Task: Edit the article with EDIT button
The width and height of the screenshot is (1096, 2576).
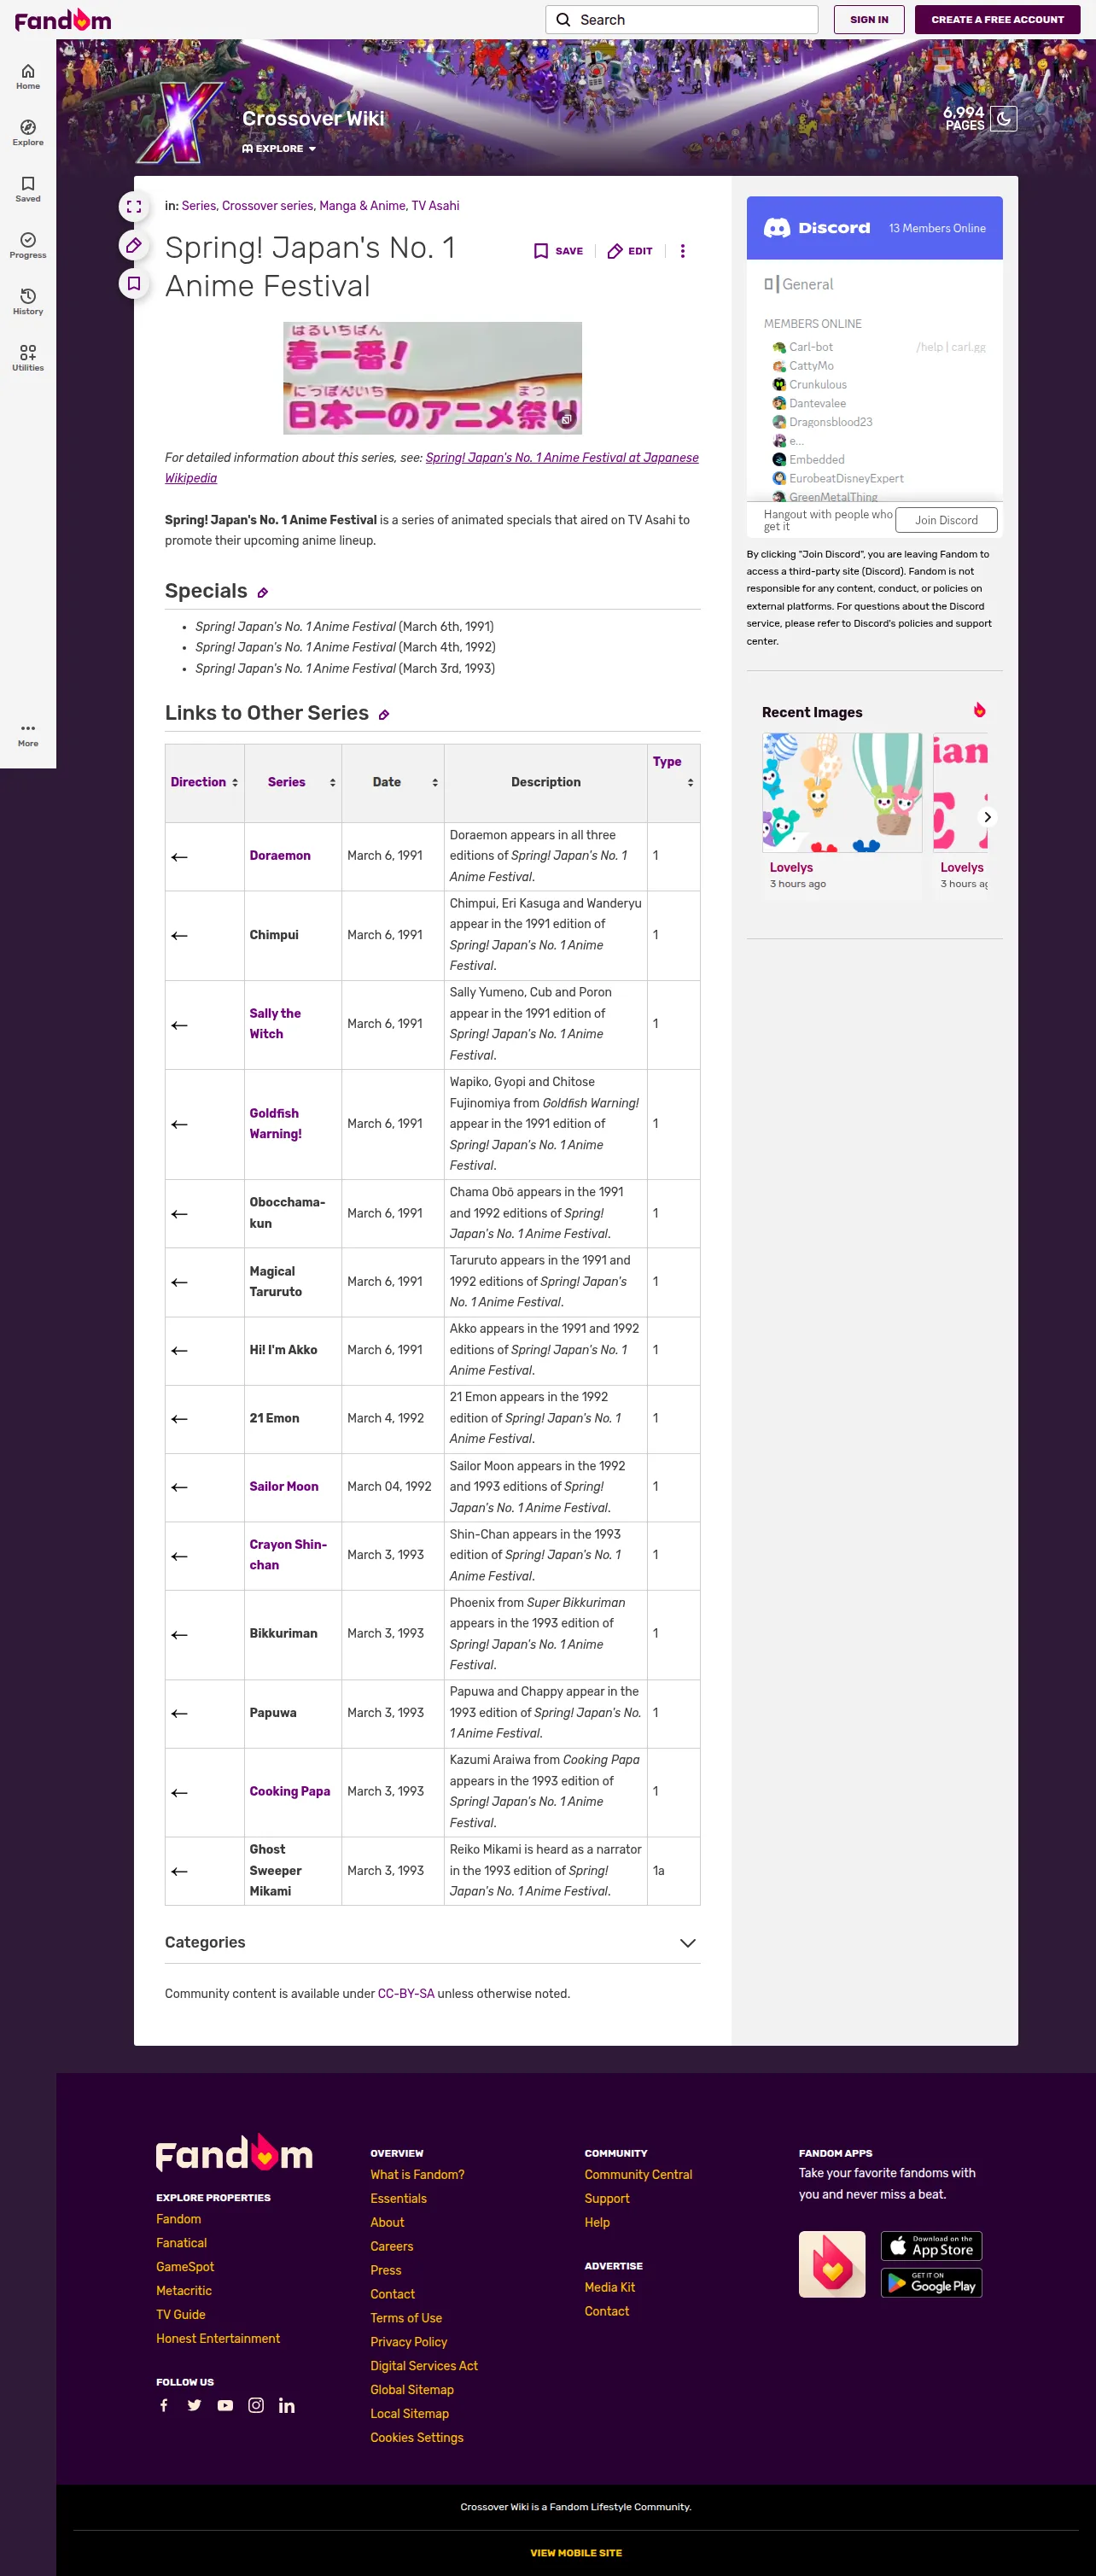Action: coord(630,251)
